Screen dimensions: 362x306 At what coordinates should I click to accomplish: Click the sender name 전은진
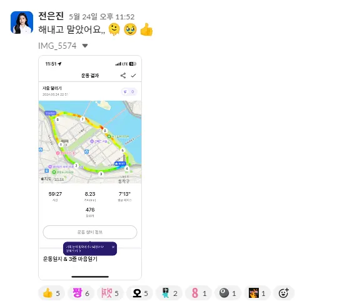point(51,16)
